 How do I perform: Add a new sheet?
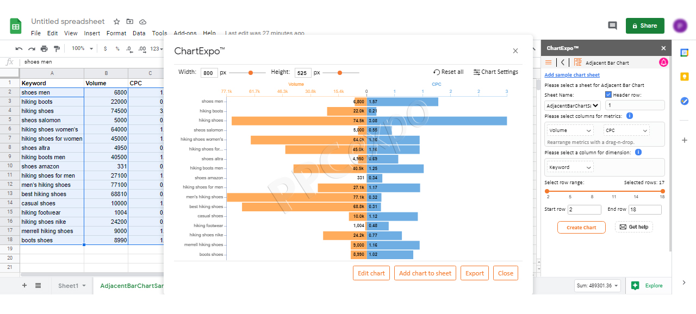(24, 285)
